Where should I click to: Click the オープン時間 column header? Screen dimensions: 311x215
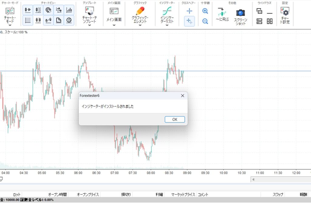tap(57, 195)
